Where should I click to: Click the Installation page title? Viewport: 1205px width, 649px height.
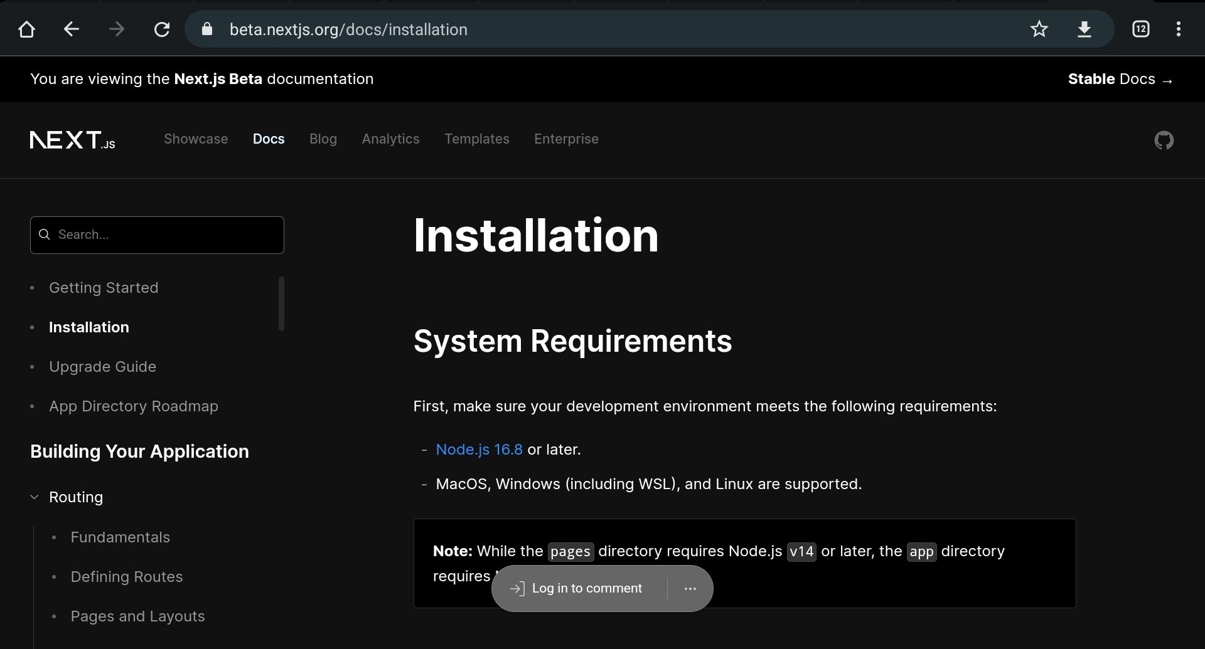click(x=536, y=235)
